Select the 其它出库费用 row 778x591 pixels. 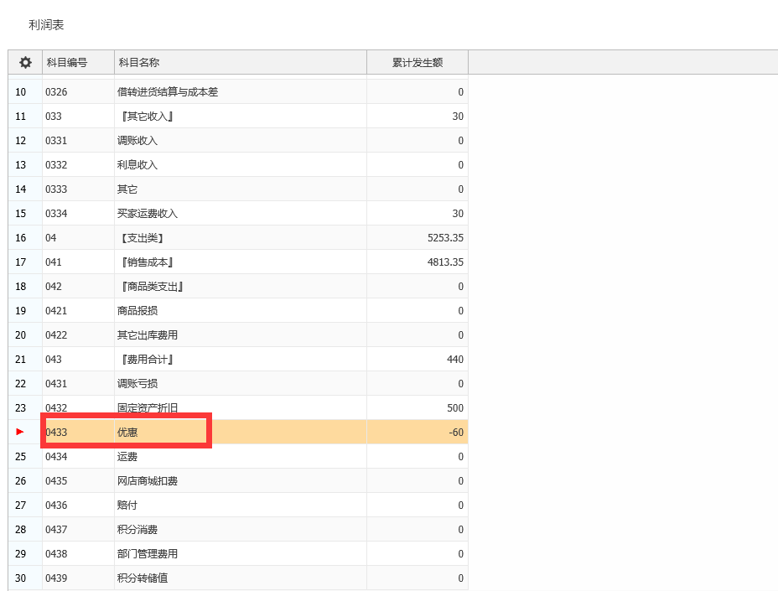(238, 335)
